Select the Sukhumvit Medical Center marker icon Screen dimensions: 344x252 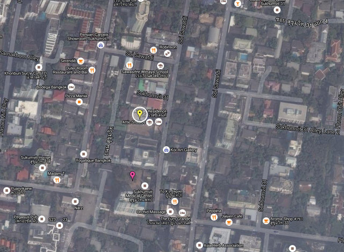tap(145, 186)
